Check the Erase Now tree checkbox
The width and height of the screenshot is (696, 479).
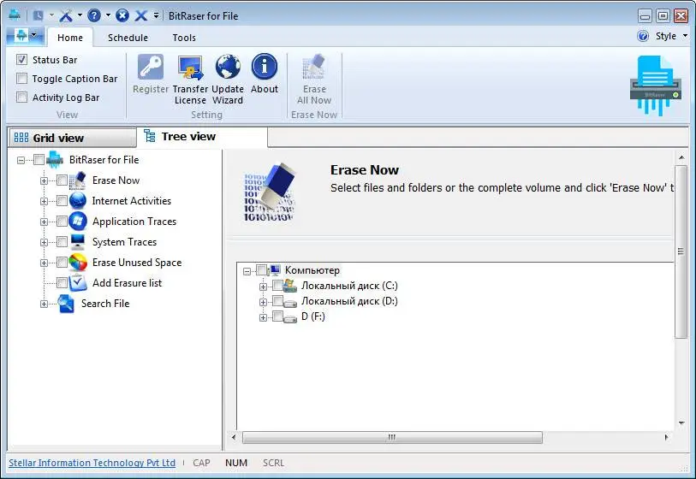click(62, 180)
